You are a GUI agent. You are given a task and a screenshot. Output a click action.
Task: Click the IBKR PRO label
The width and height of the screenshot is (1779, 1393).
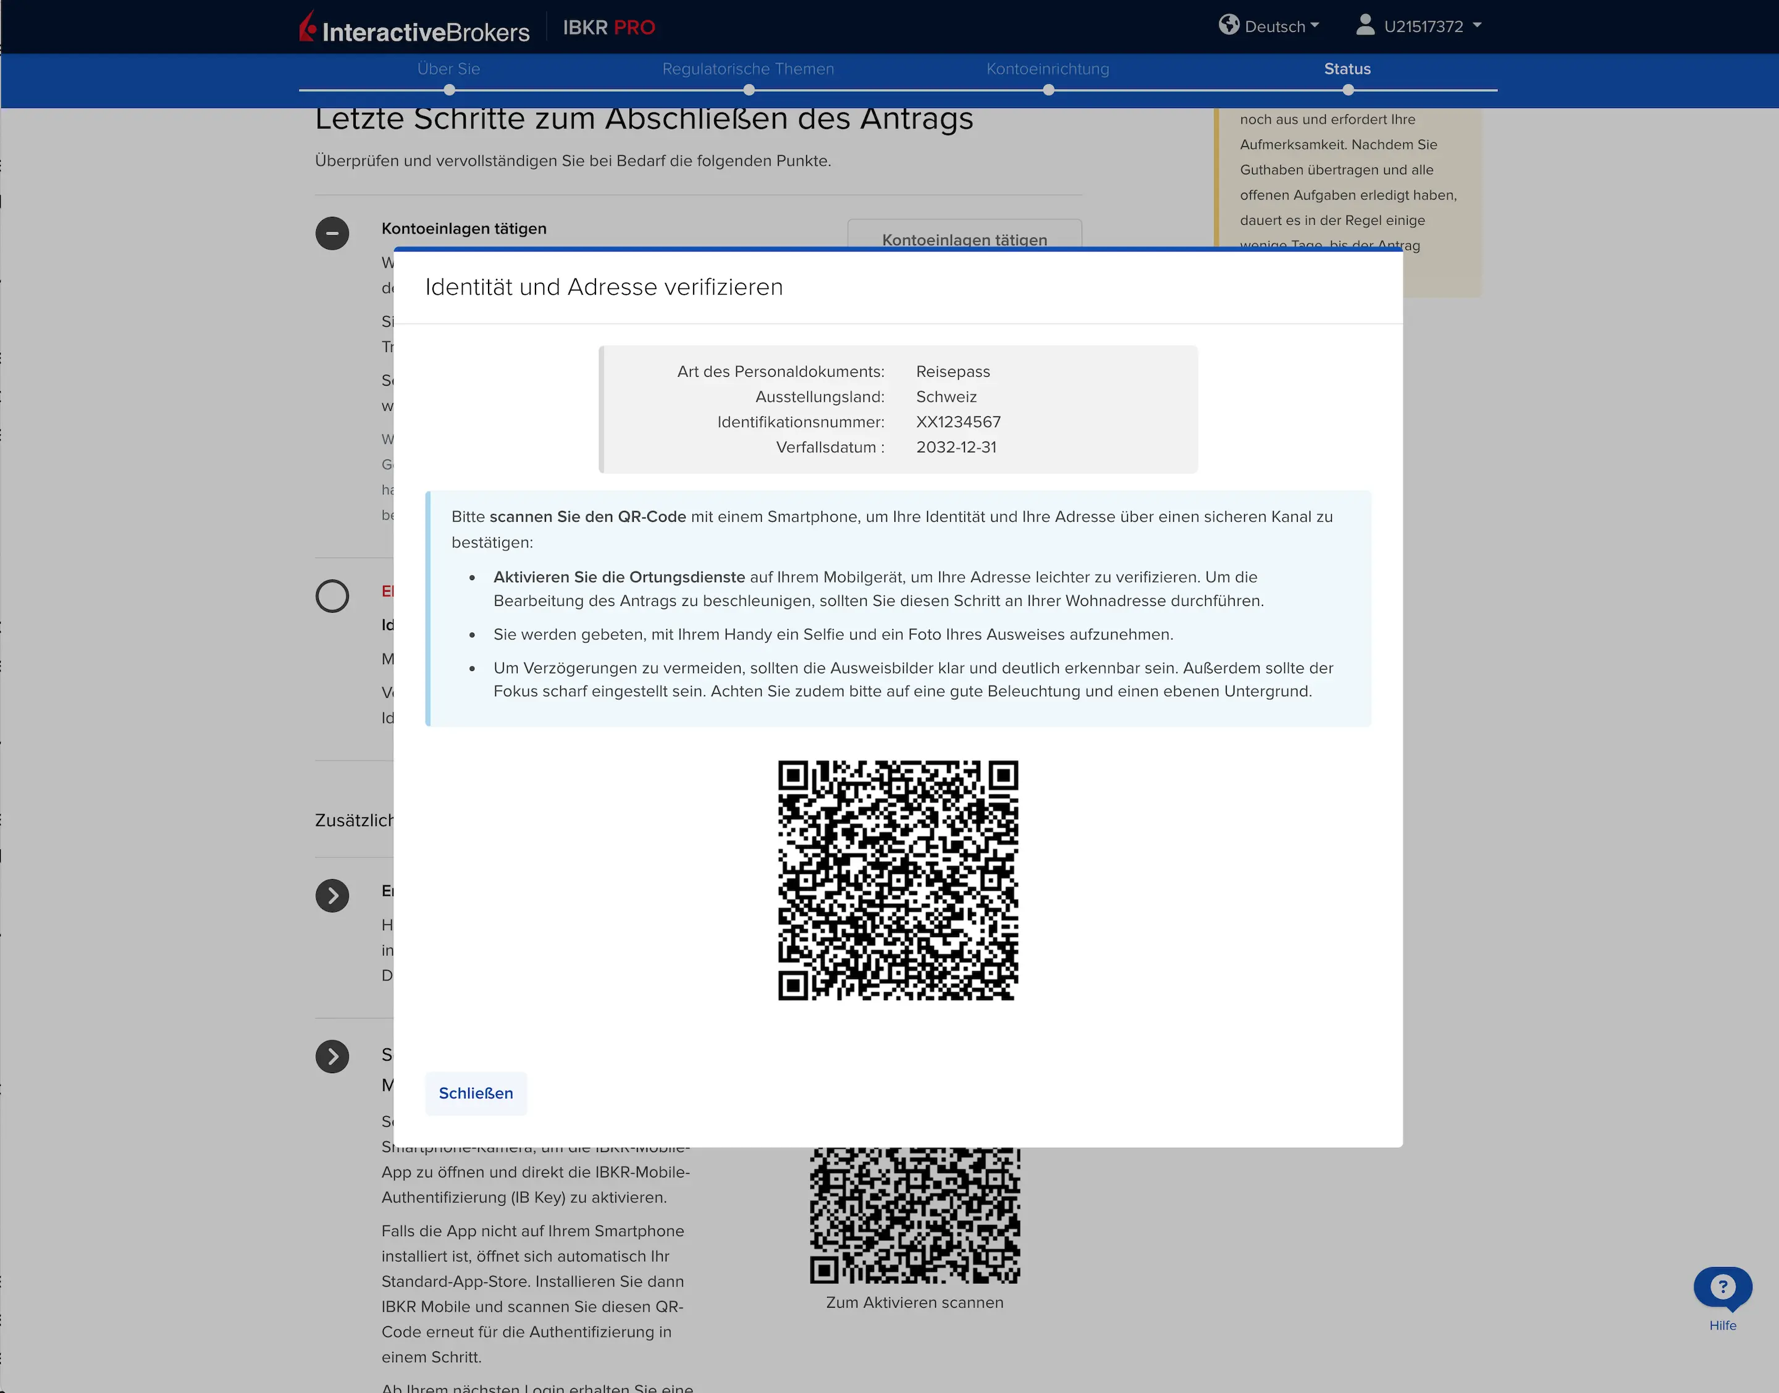point(608,27)
